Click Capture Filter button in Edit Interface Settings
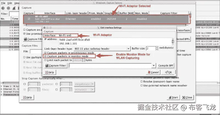The image size is (220, 115). [x=56, y=65]
